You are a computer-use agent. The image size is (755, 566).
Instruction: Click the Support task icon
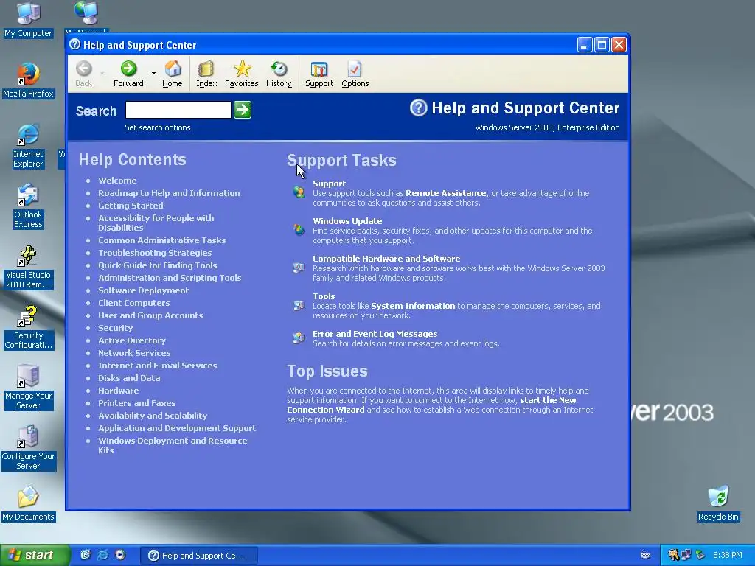299,192
